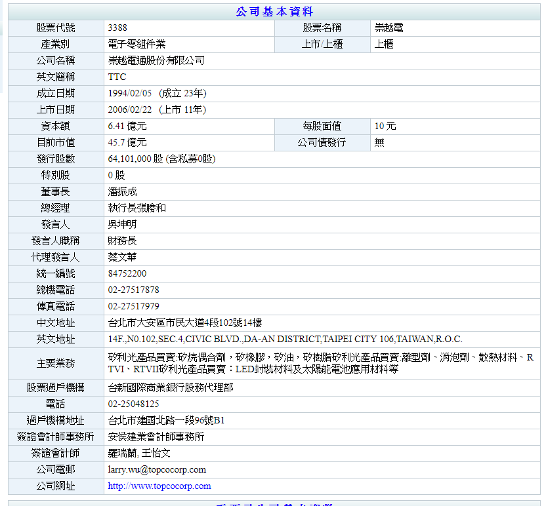Select the capital amount 6.41 億元
The height and width of the screenshot is (506, 546).
tap(127, 126)
